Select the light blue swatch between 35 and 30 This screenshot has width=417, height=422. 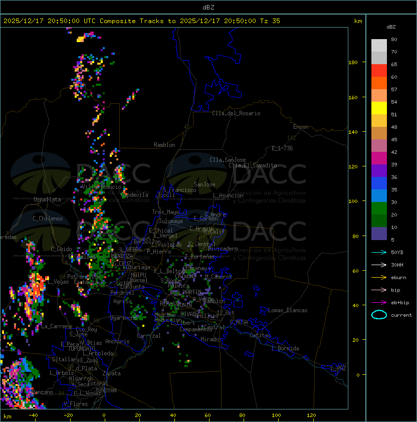pyautogui.click(x=379, y=196)
